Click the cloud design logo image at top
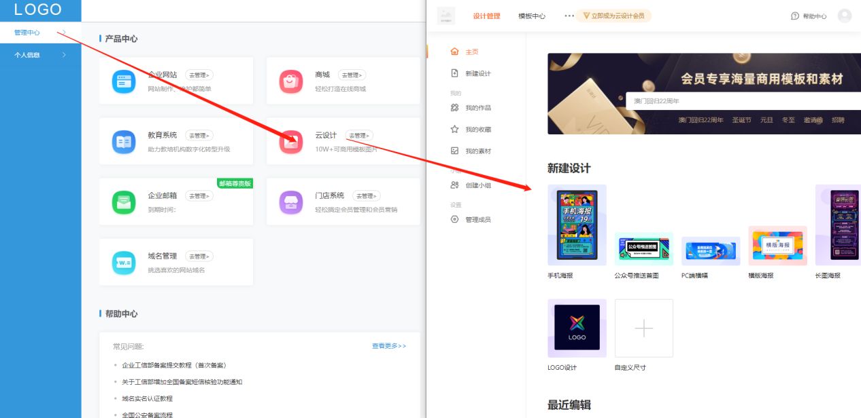The width and height of the screenshot is (861, 418). click(x=446, y=16)
